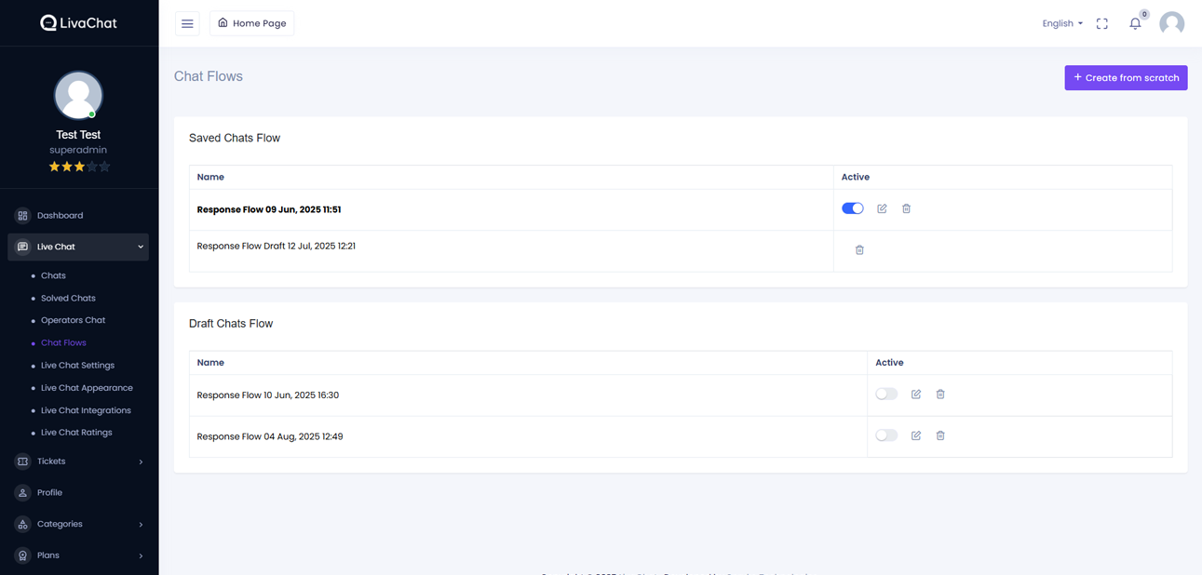
Task: Click the hamburger menu toggle icon
Action: click(187, 23)
